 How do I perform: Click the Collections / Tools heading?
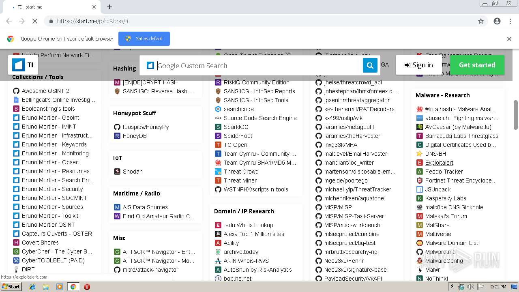coord(38,77)
